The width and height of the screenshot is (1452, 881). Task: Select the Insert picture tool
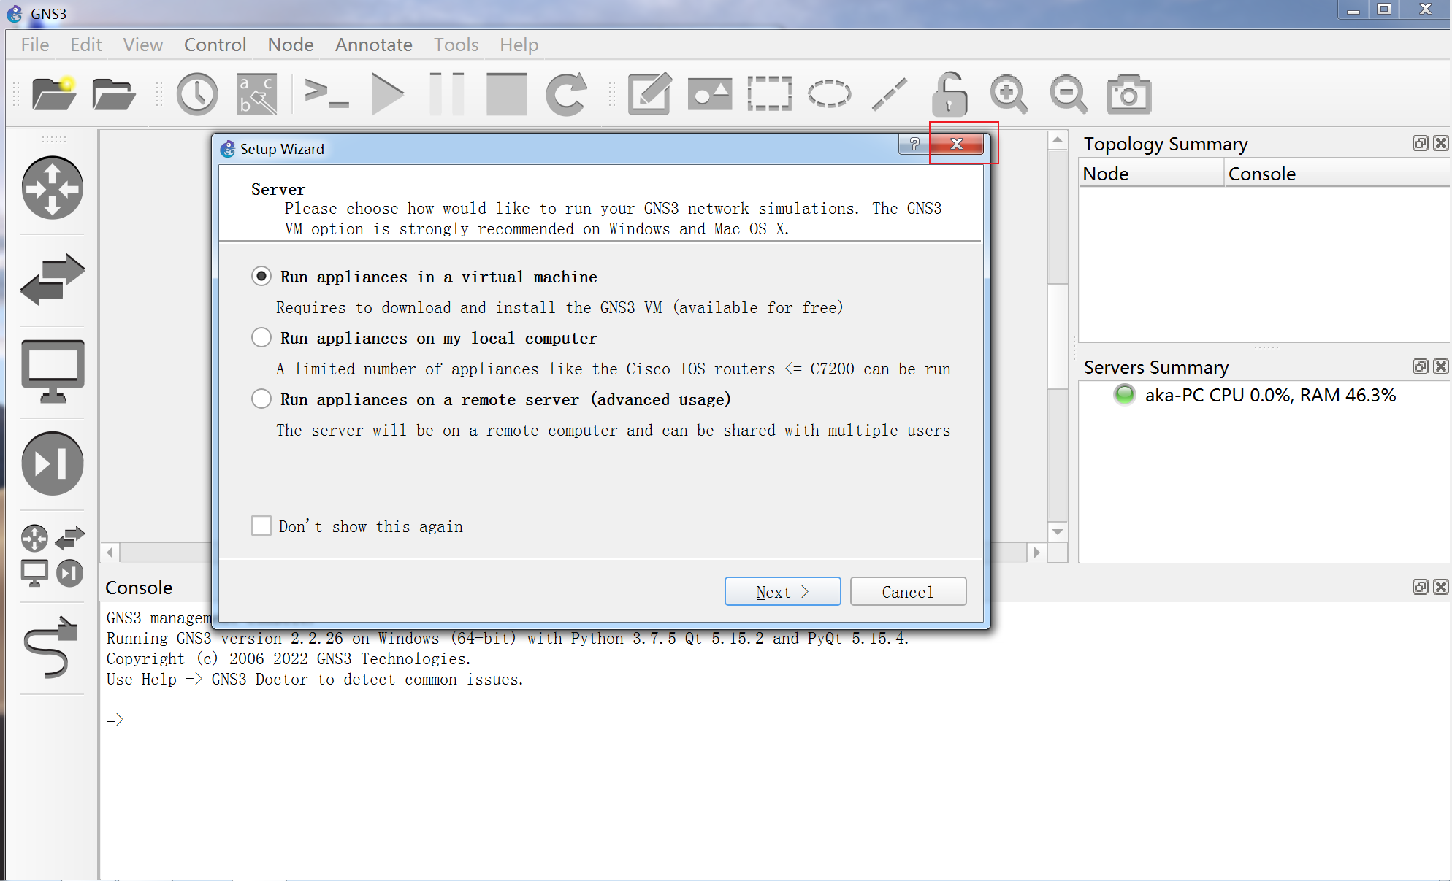tap(710, 94)
